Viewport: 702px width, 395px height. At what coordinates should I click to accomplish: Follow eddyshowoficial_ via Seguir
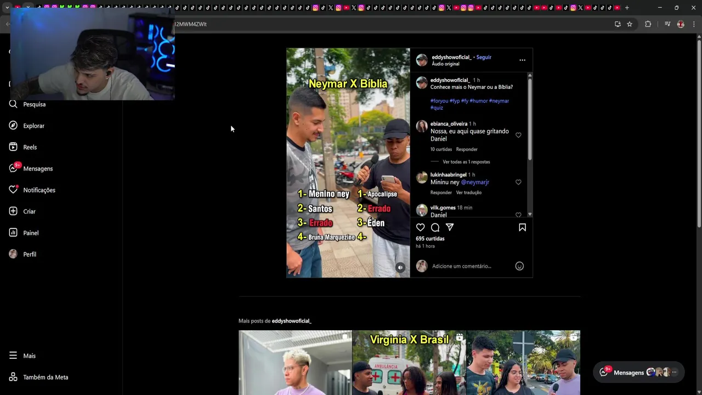pos(484,57)
